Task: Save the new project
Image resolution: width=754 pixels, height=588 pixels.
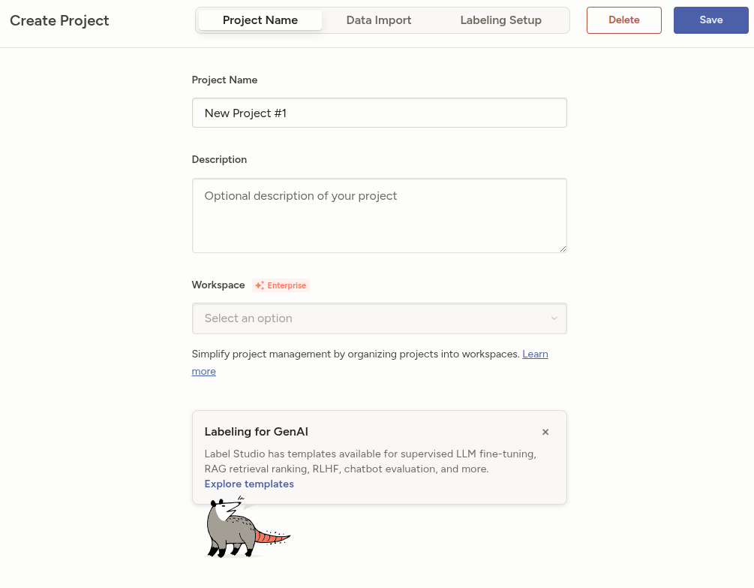Action: point(710,20)
